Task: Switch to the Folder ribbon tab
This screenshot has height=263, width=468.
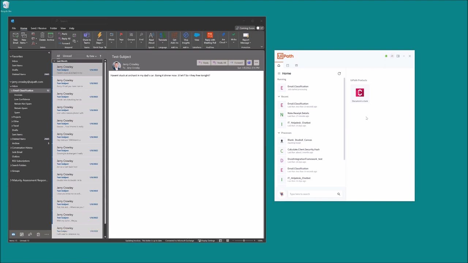Action: (53, 28)
